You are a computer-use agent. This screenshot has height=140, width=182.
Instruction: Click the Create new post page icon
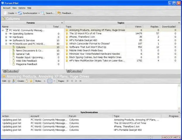coord(27,81)
